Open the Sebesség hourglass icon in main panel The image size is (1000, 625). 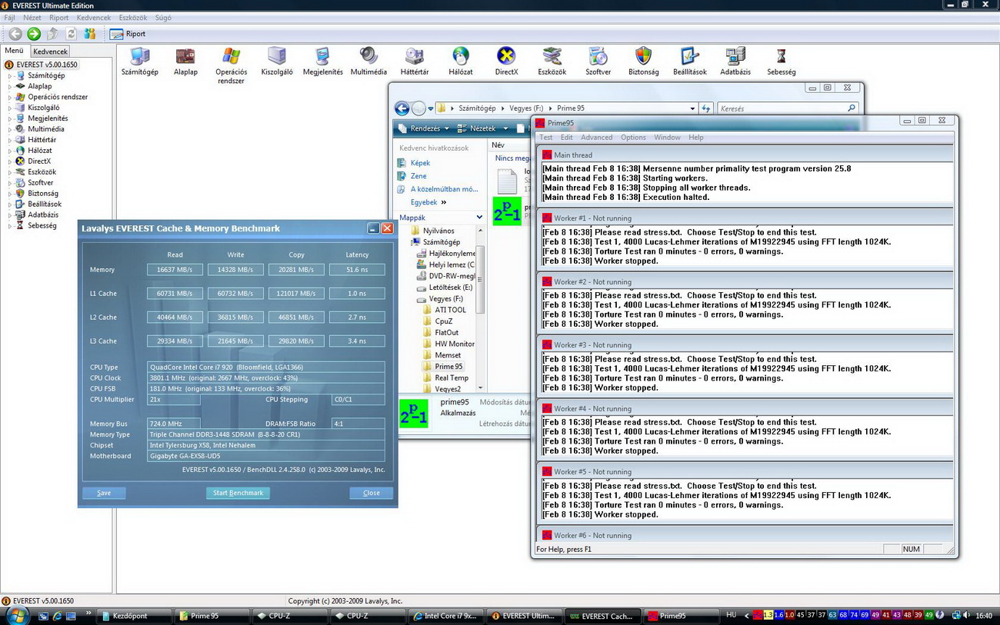(x=782, y=62)
